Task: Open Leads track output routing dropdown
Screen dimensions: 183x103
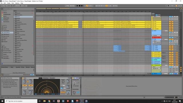Action: [x=165, y=31]
